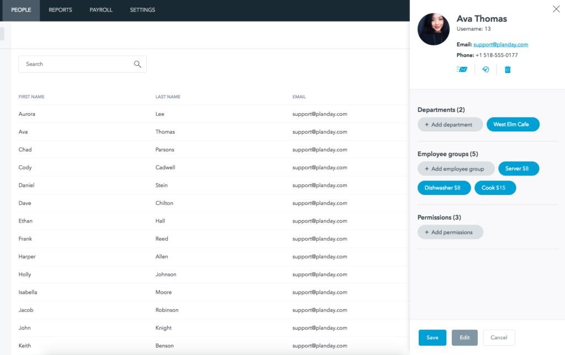The image size is (565, 355).
Task: Switch to the Payroll tab
Action: pyautogui.click(x=101, y=10)
